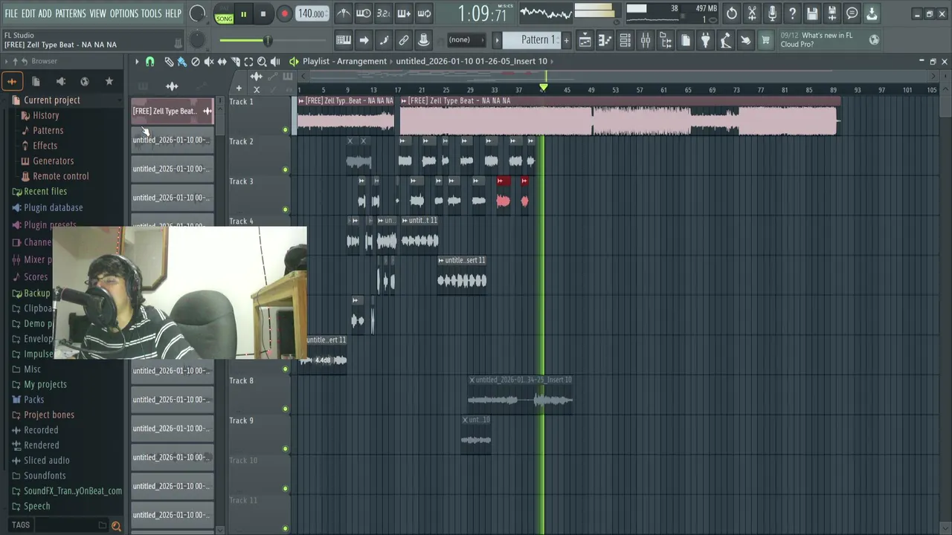
Task: Open the plugin picker plug icon
Action: coord(705,40)
